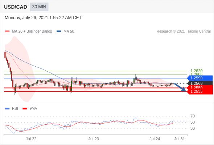Click the blue RSI legend swatch
Viewport: 214px width, 145px height.
pos(7,109)
